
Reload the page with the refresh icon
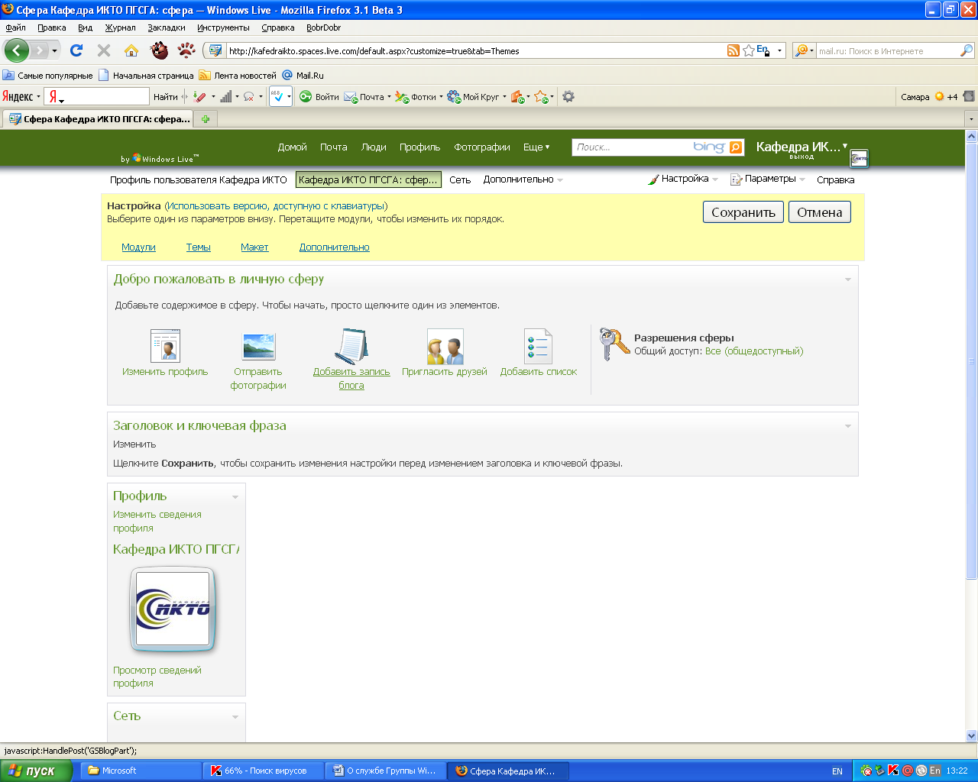click(x=76, y=50)
